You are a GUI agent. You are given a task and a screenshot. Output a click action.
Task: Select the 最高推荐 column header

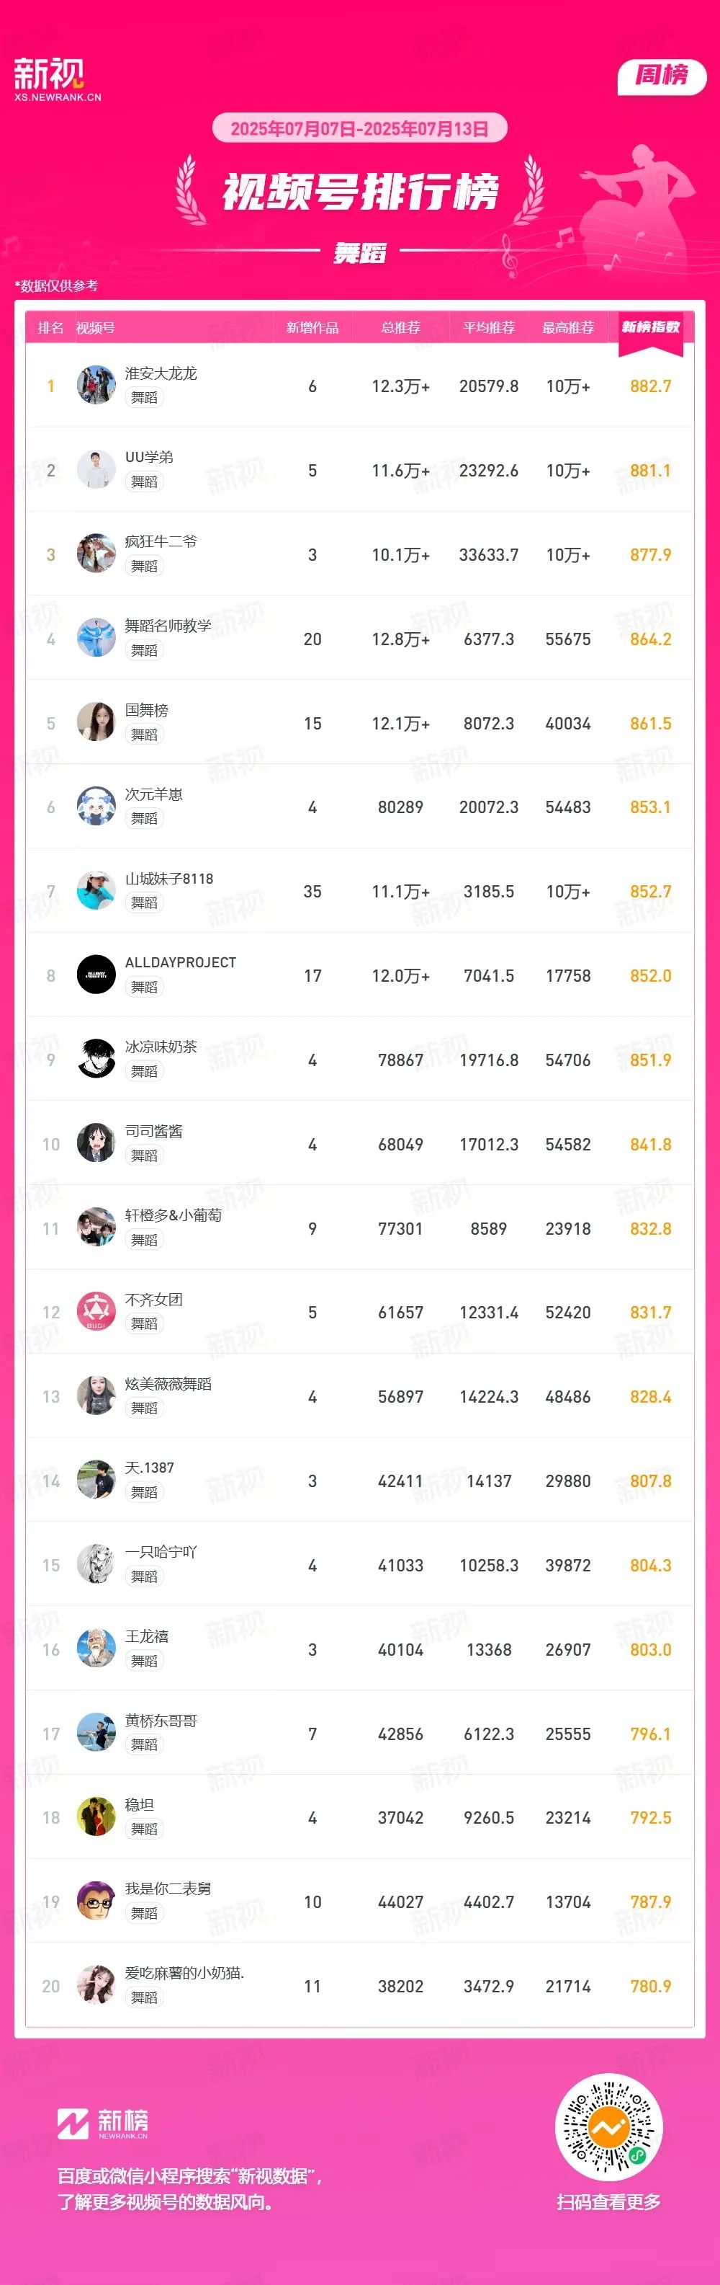click(x=567, y=328)
